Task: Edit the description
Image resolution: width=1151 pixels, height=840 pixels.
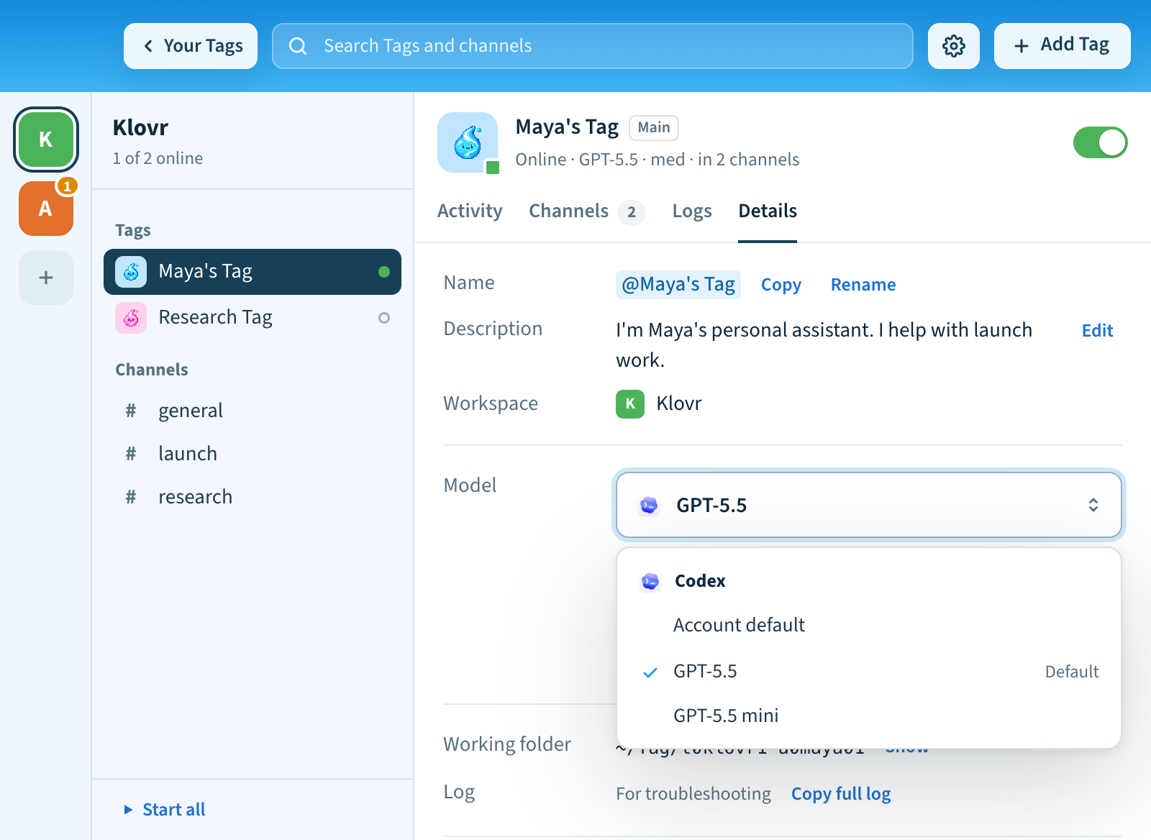Action: [x=1097, y=331]
